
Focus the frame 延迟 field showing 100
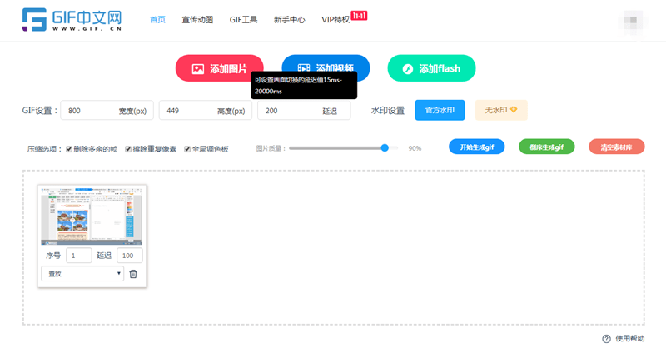click(x=130, y=256)
